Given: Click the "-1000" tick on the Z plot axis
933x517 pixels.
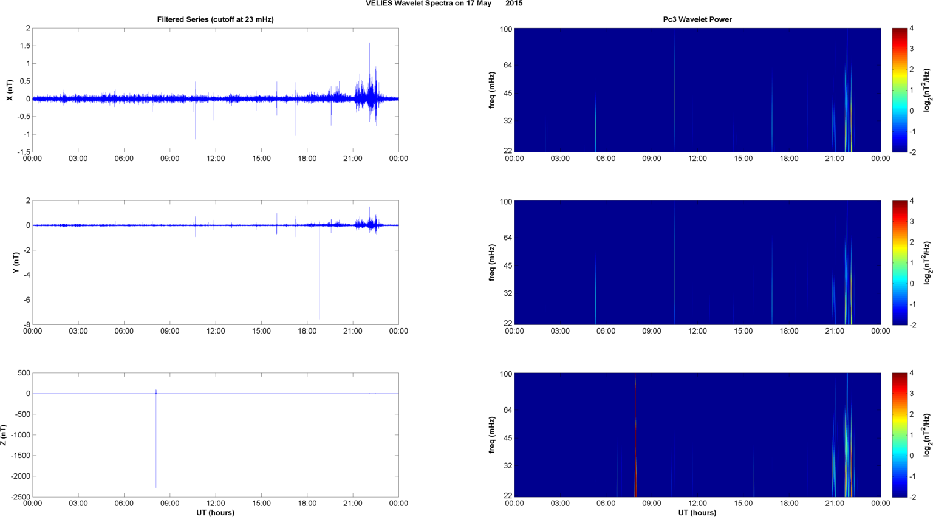Looking at the screenshot, I should pyautogui.click(x=21, y=435).
